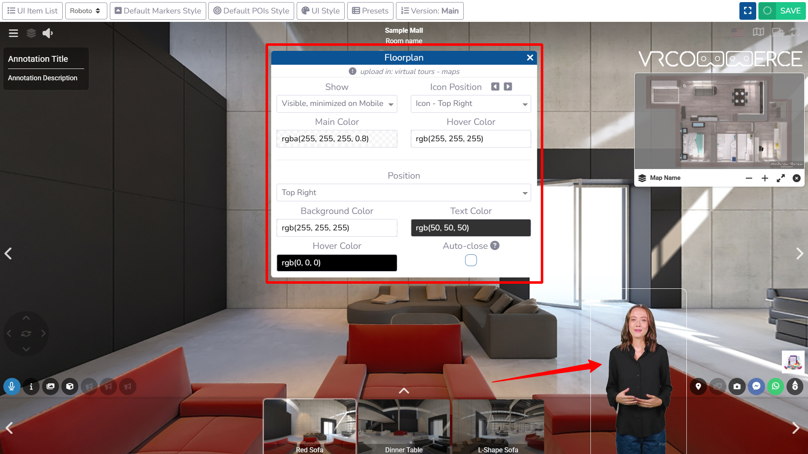Screen dimensions: 808x454
Task: Open the WhatsApp chat icon
Action: (776, 386)
